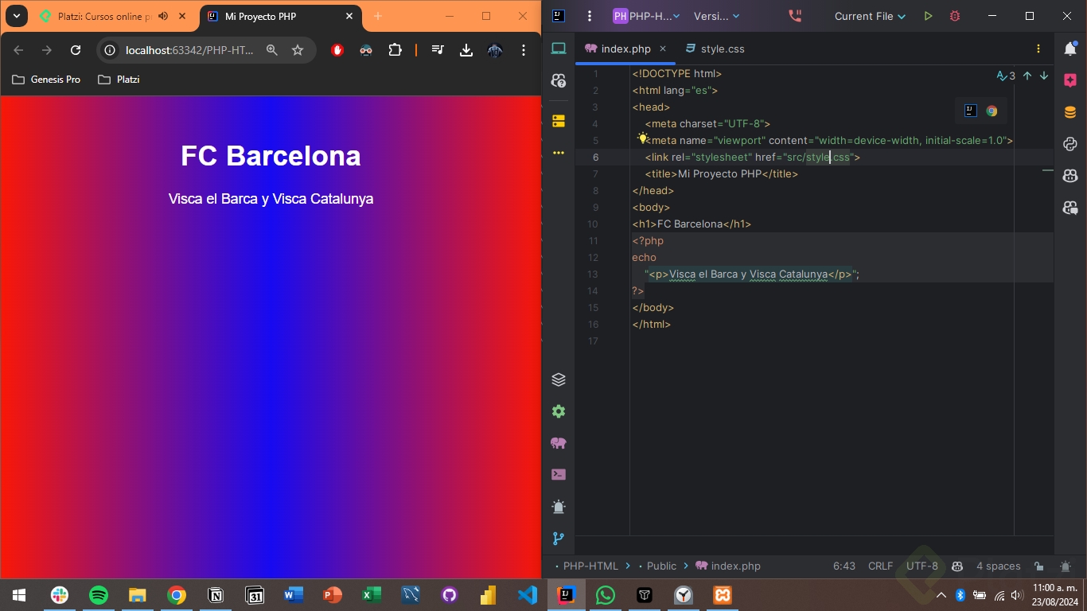Open Chrome tab search dropdown arrow
1087x611 pixels.
tap(16, 16)
